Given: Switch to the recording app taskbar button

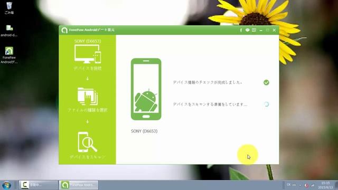Looking at the screenshot, I should (x=39, y=185).
